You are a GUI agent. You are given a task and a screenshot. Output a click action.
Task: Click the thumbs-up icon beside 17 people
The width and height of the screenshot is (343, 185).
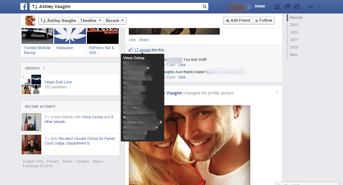[x=131, y=50]
